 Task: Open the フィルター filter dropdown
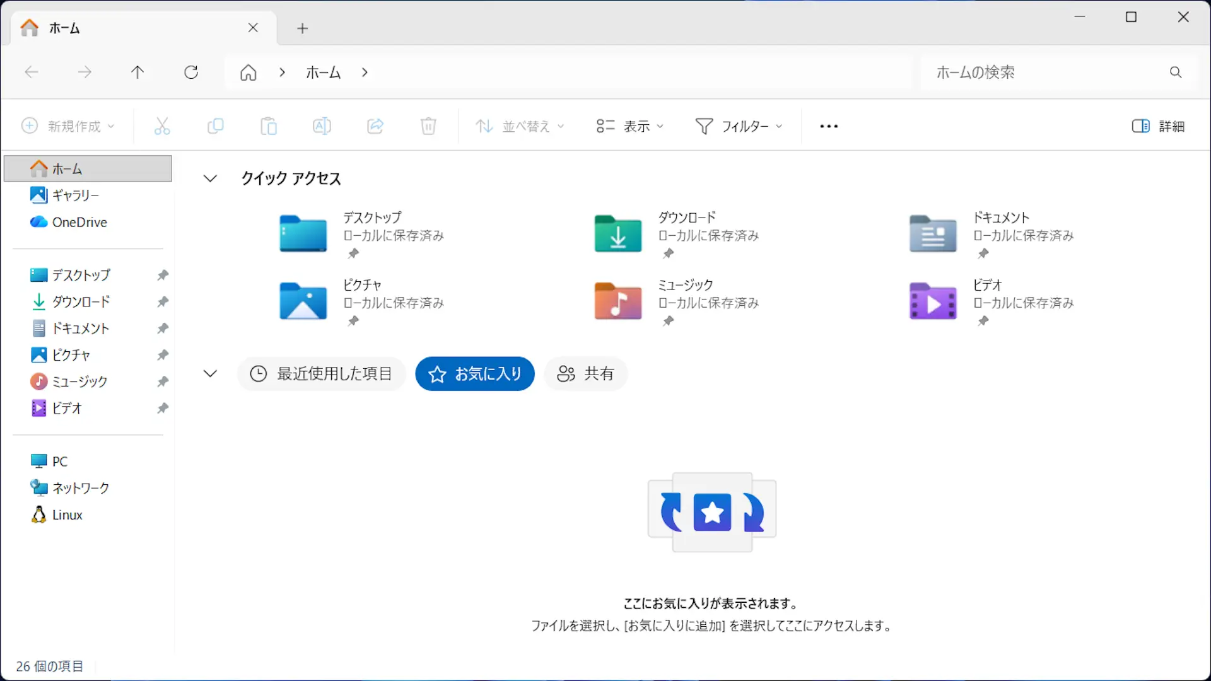739,126
